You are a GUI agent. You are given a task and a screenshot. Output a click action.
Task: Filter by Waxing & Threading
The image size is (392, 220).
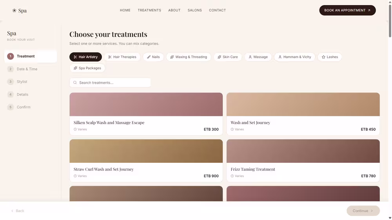189,57
